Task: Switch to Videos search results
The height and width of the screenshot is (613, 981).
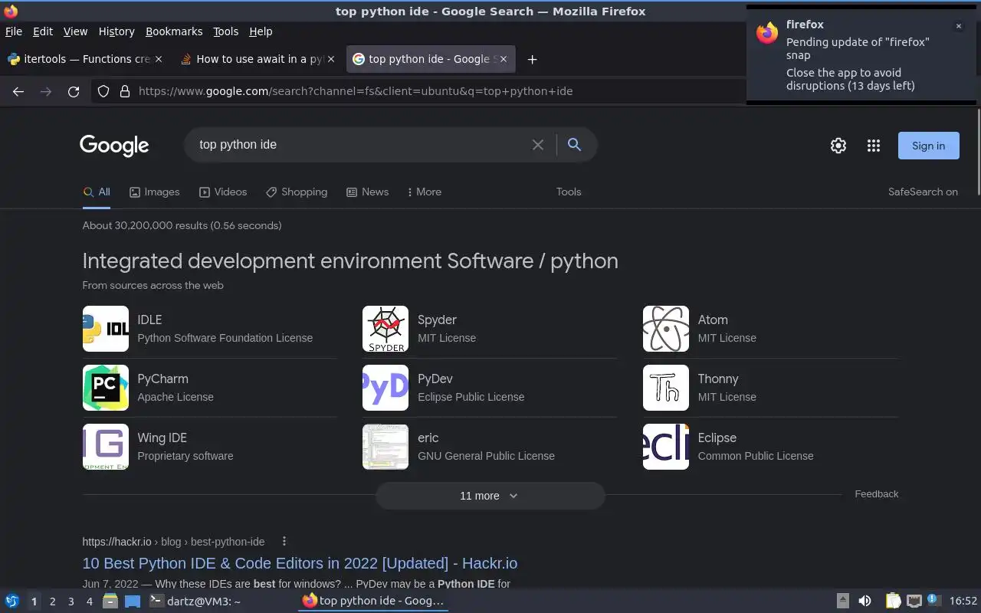Action: [223, 192]
